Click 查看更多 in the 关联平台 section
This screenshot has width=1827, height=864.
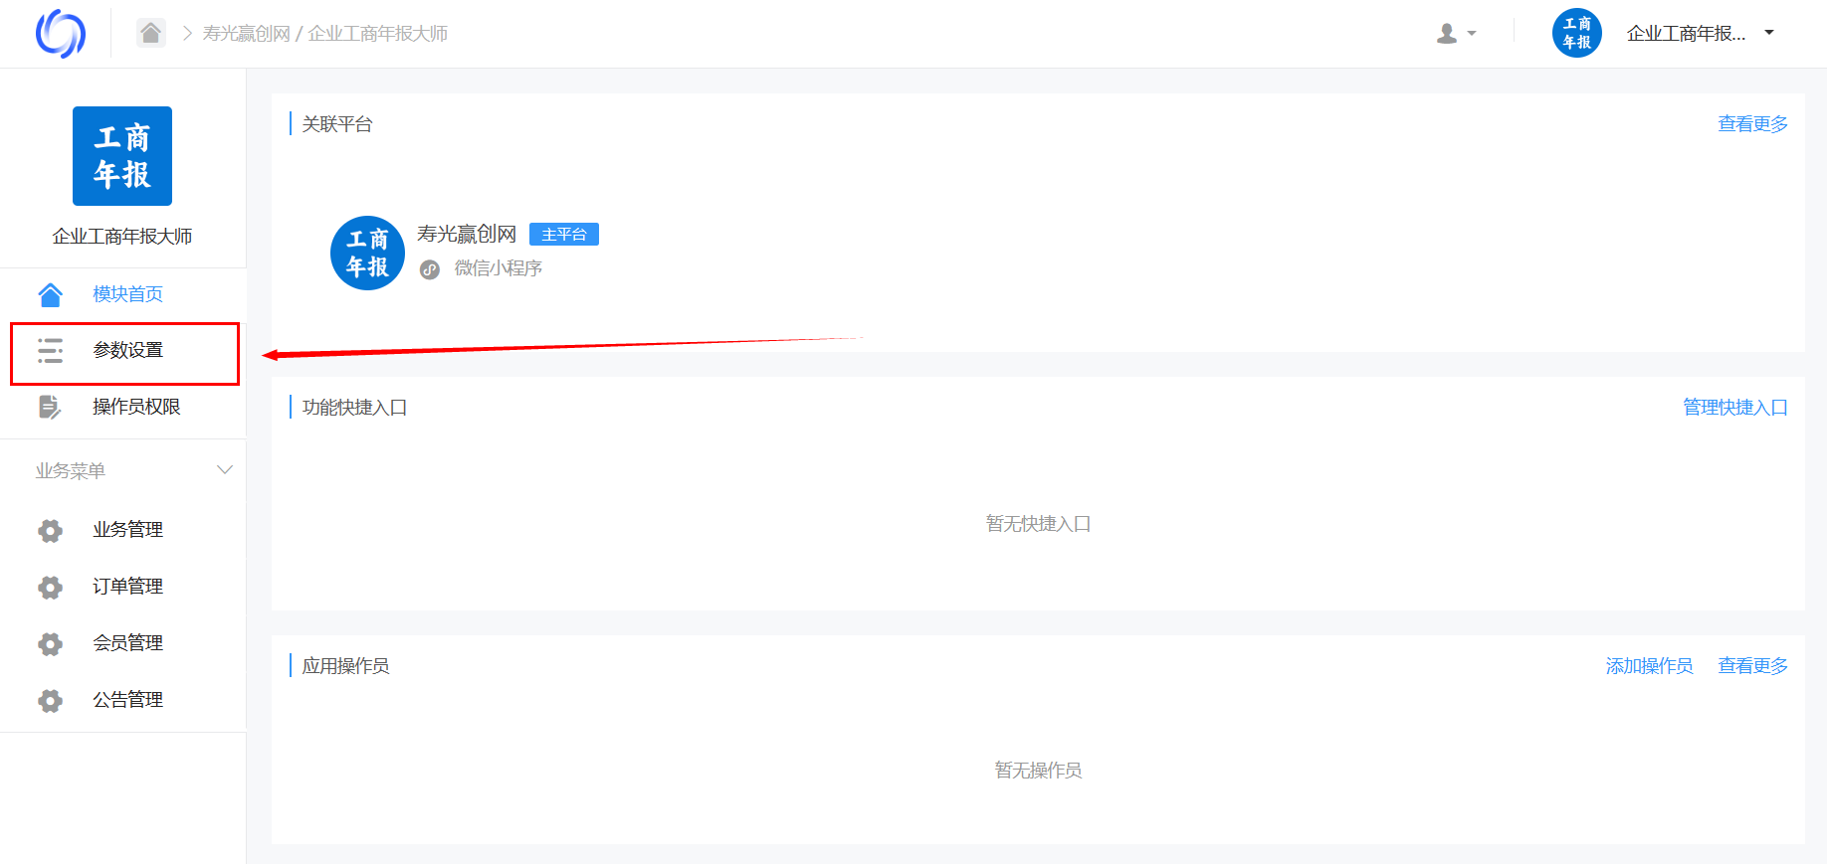[x=1752, y=124]
